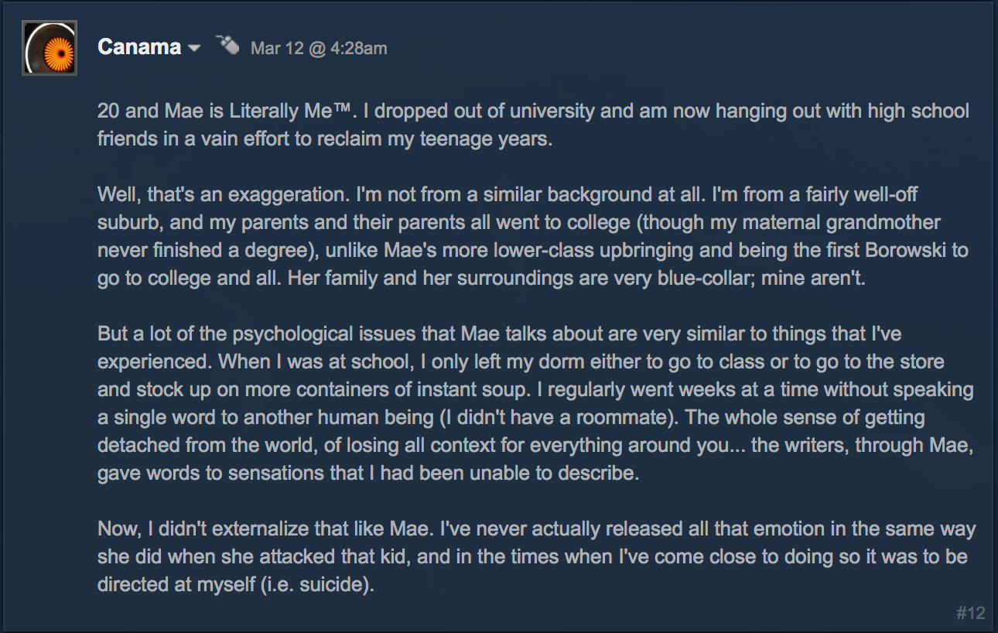Image resolution: width=998 pixels, height=633 pixels.
Task: Expand the dropdown arrow beside Canama
Action: point(194,49)
